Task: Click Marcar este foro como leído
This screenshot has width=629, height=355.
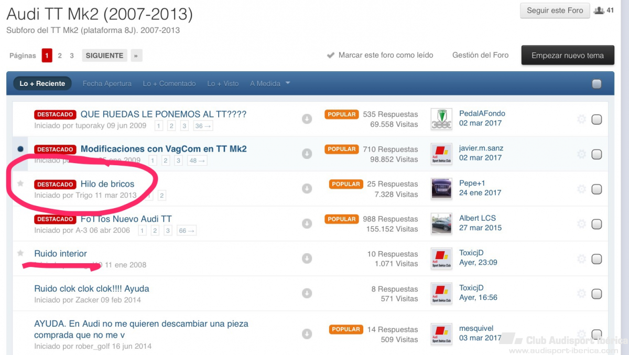Action: click(386, 55)
